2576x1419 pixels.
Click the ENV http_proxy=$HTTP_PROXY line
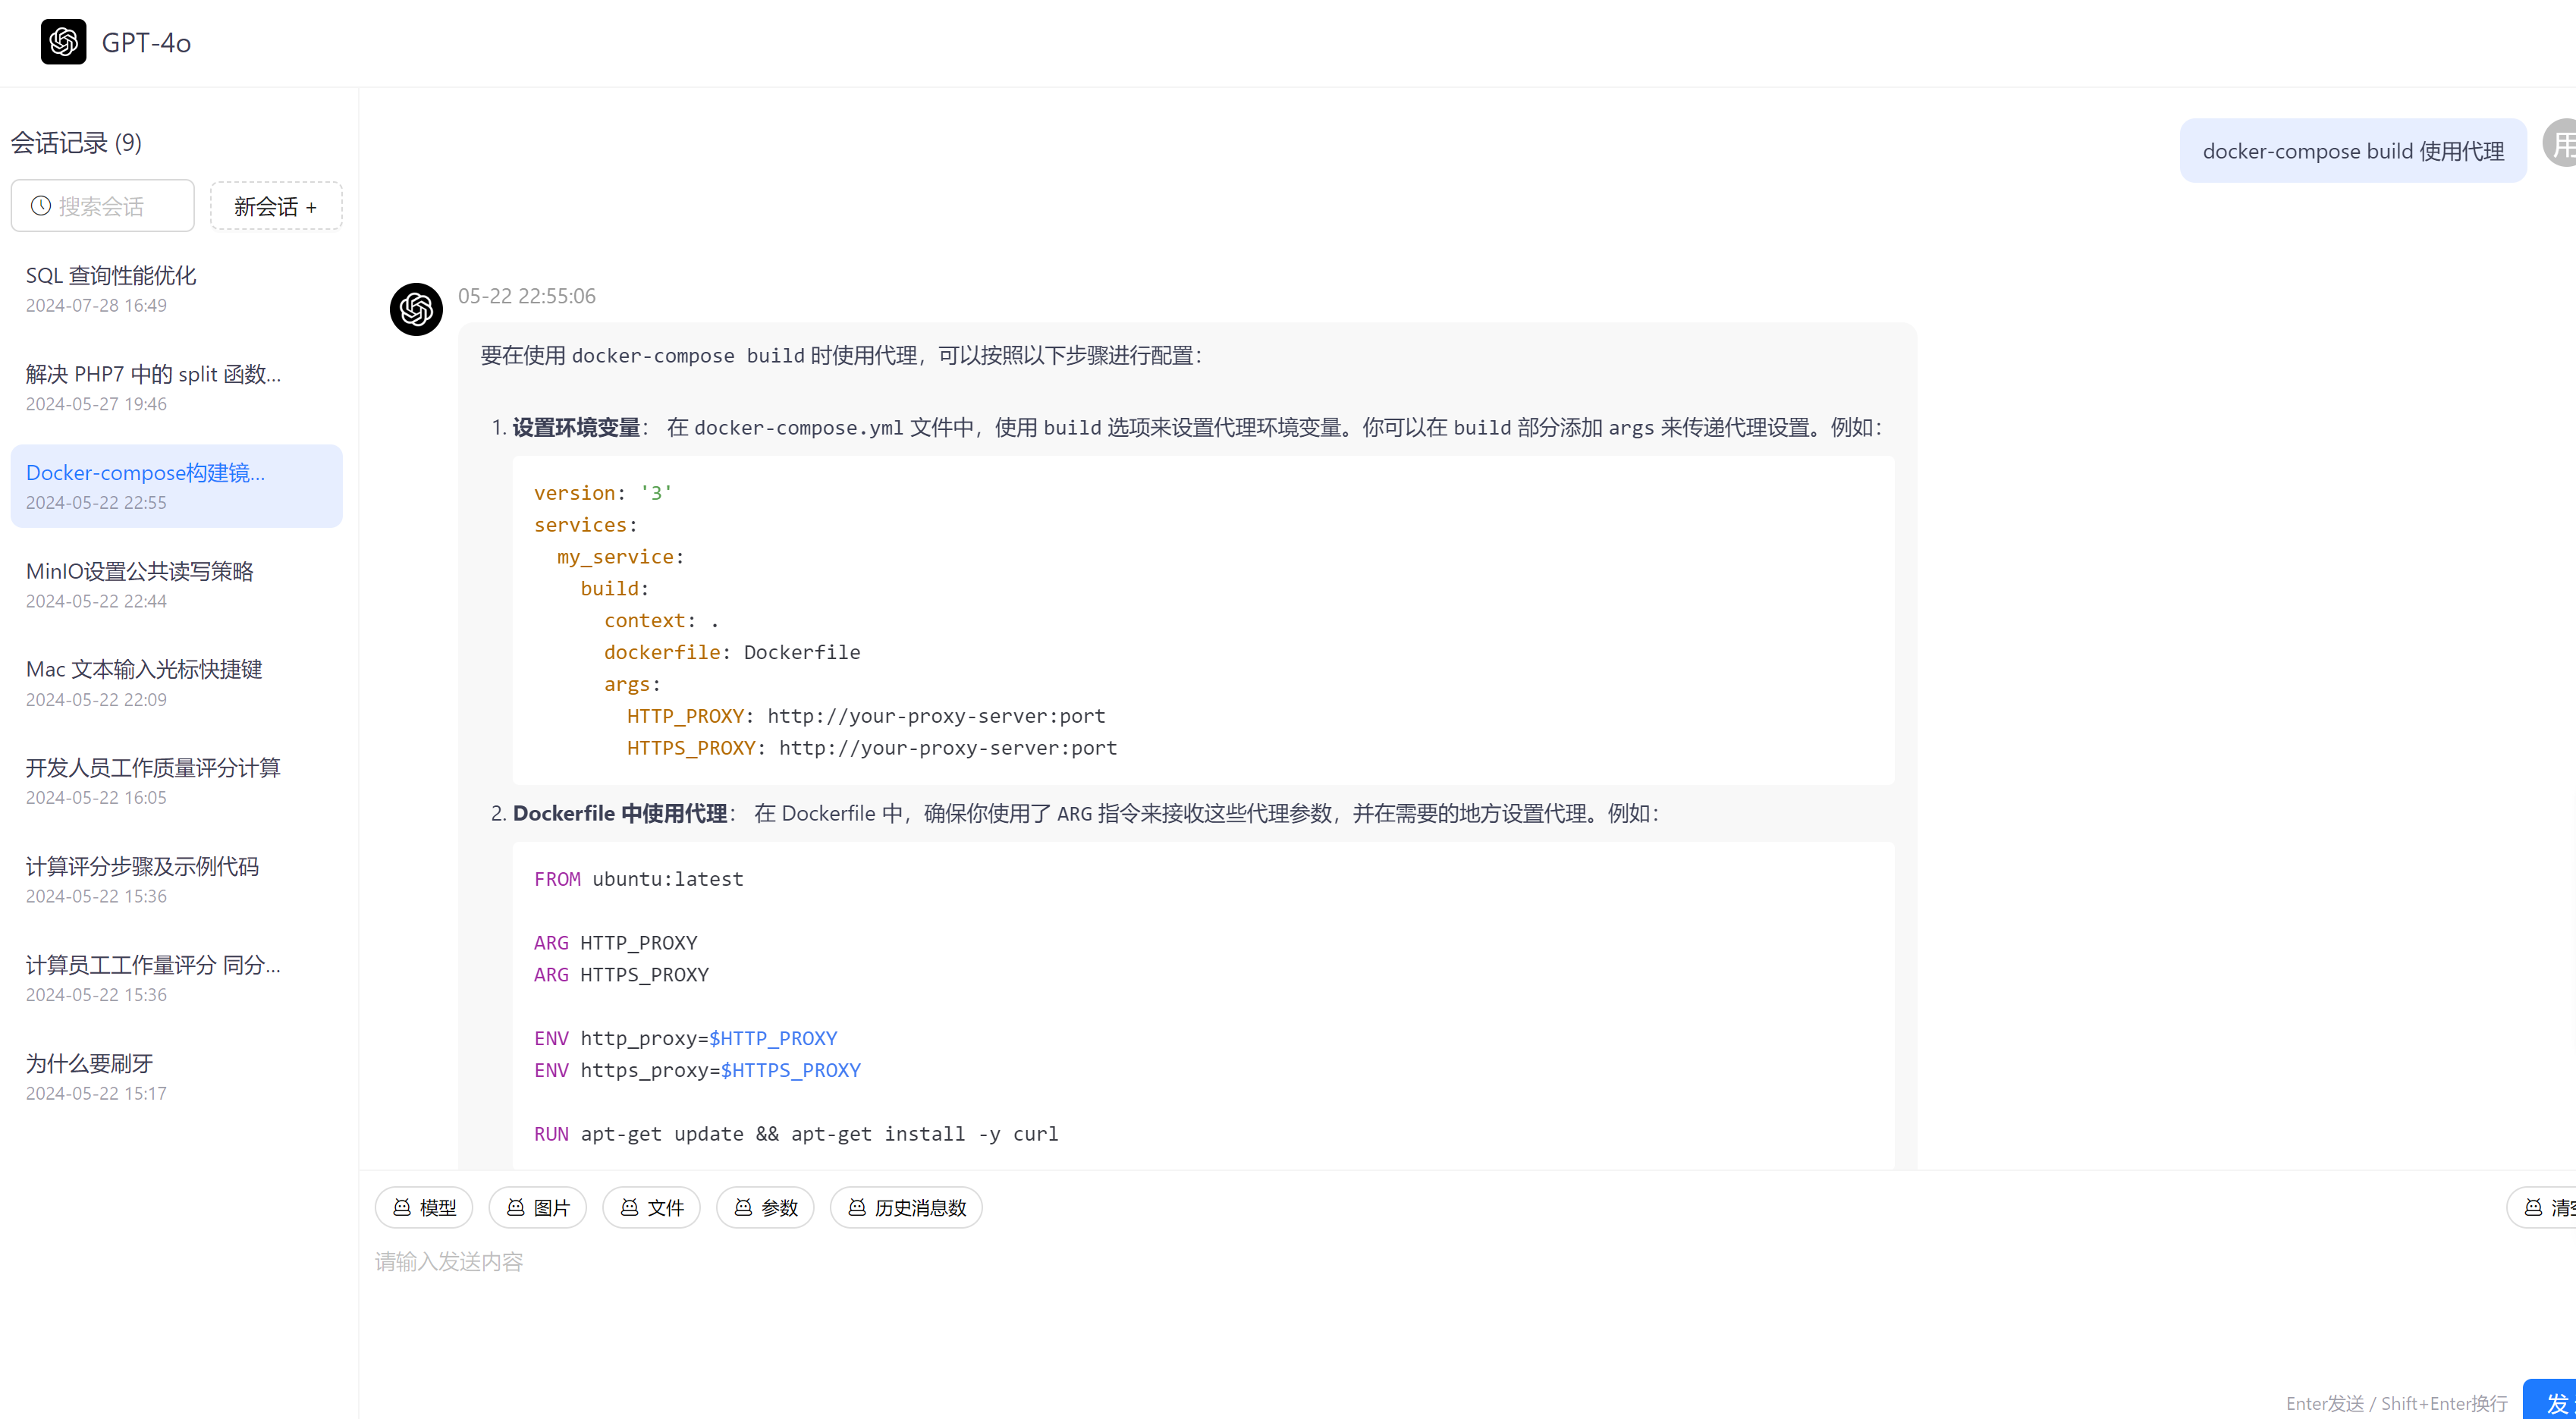coord(686,1038)
